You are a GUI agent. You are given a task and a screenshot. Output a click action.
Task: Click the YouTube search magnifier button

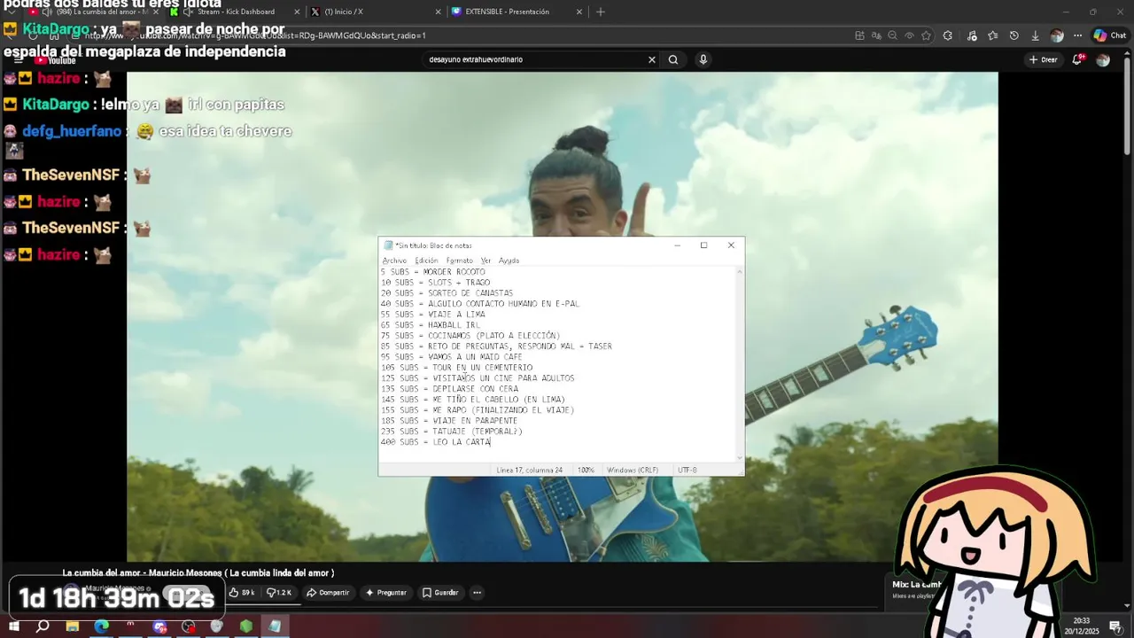pyautogui.click(x=673, y=59)
